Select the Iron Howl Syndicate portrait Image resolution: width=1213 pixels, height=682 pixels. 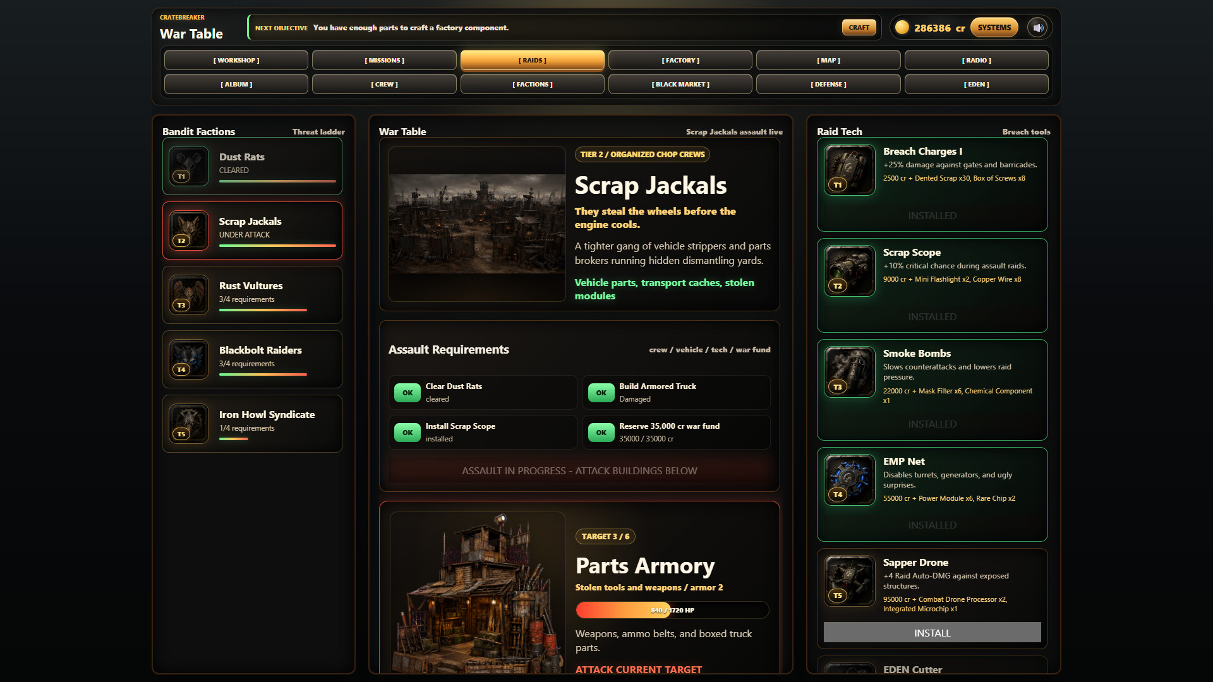[189, 424]
